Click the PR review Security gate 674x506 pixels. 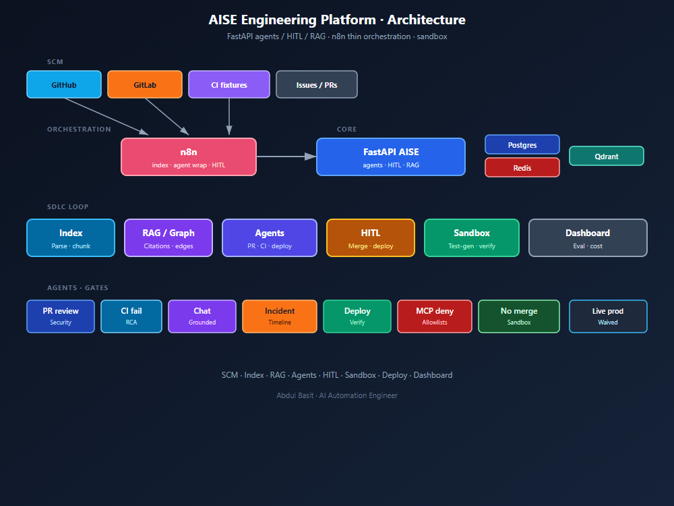tap(61, 316)
